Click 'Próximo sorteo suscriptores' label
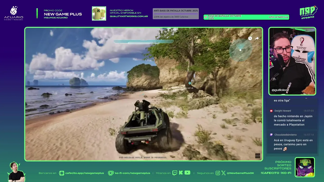Viewport: 324px width, 182px height. [x=278, y=165]
